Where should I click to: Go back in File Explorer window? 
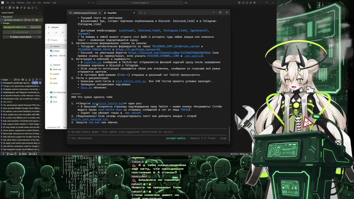coord(49,33)
